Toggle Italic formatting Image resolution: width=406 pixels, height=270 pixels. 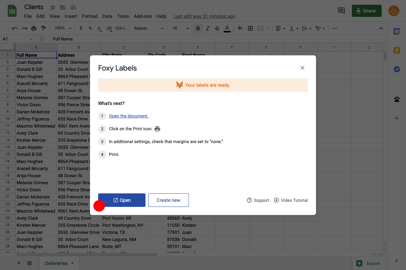(208, 28)
